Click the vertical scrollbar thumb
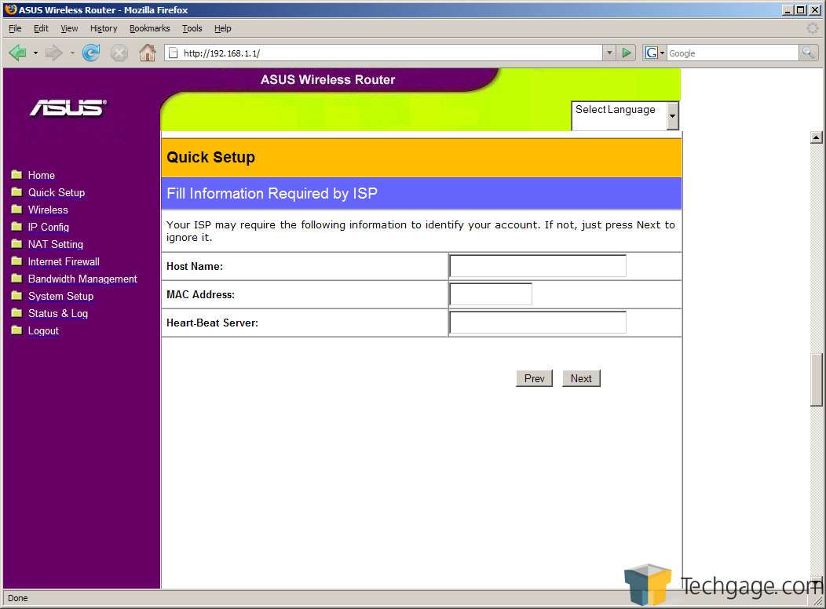The height and width of the screenshot is (609, 826). click(x=816, y=380)
